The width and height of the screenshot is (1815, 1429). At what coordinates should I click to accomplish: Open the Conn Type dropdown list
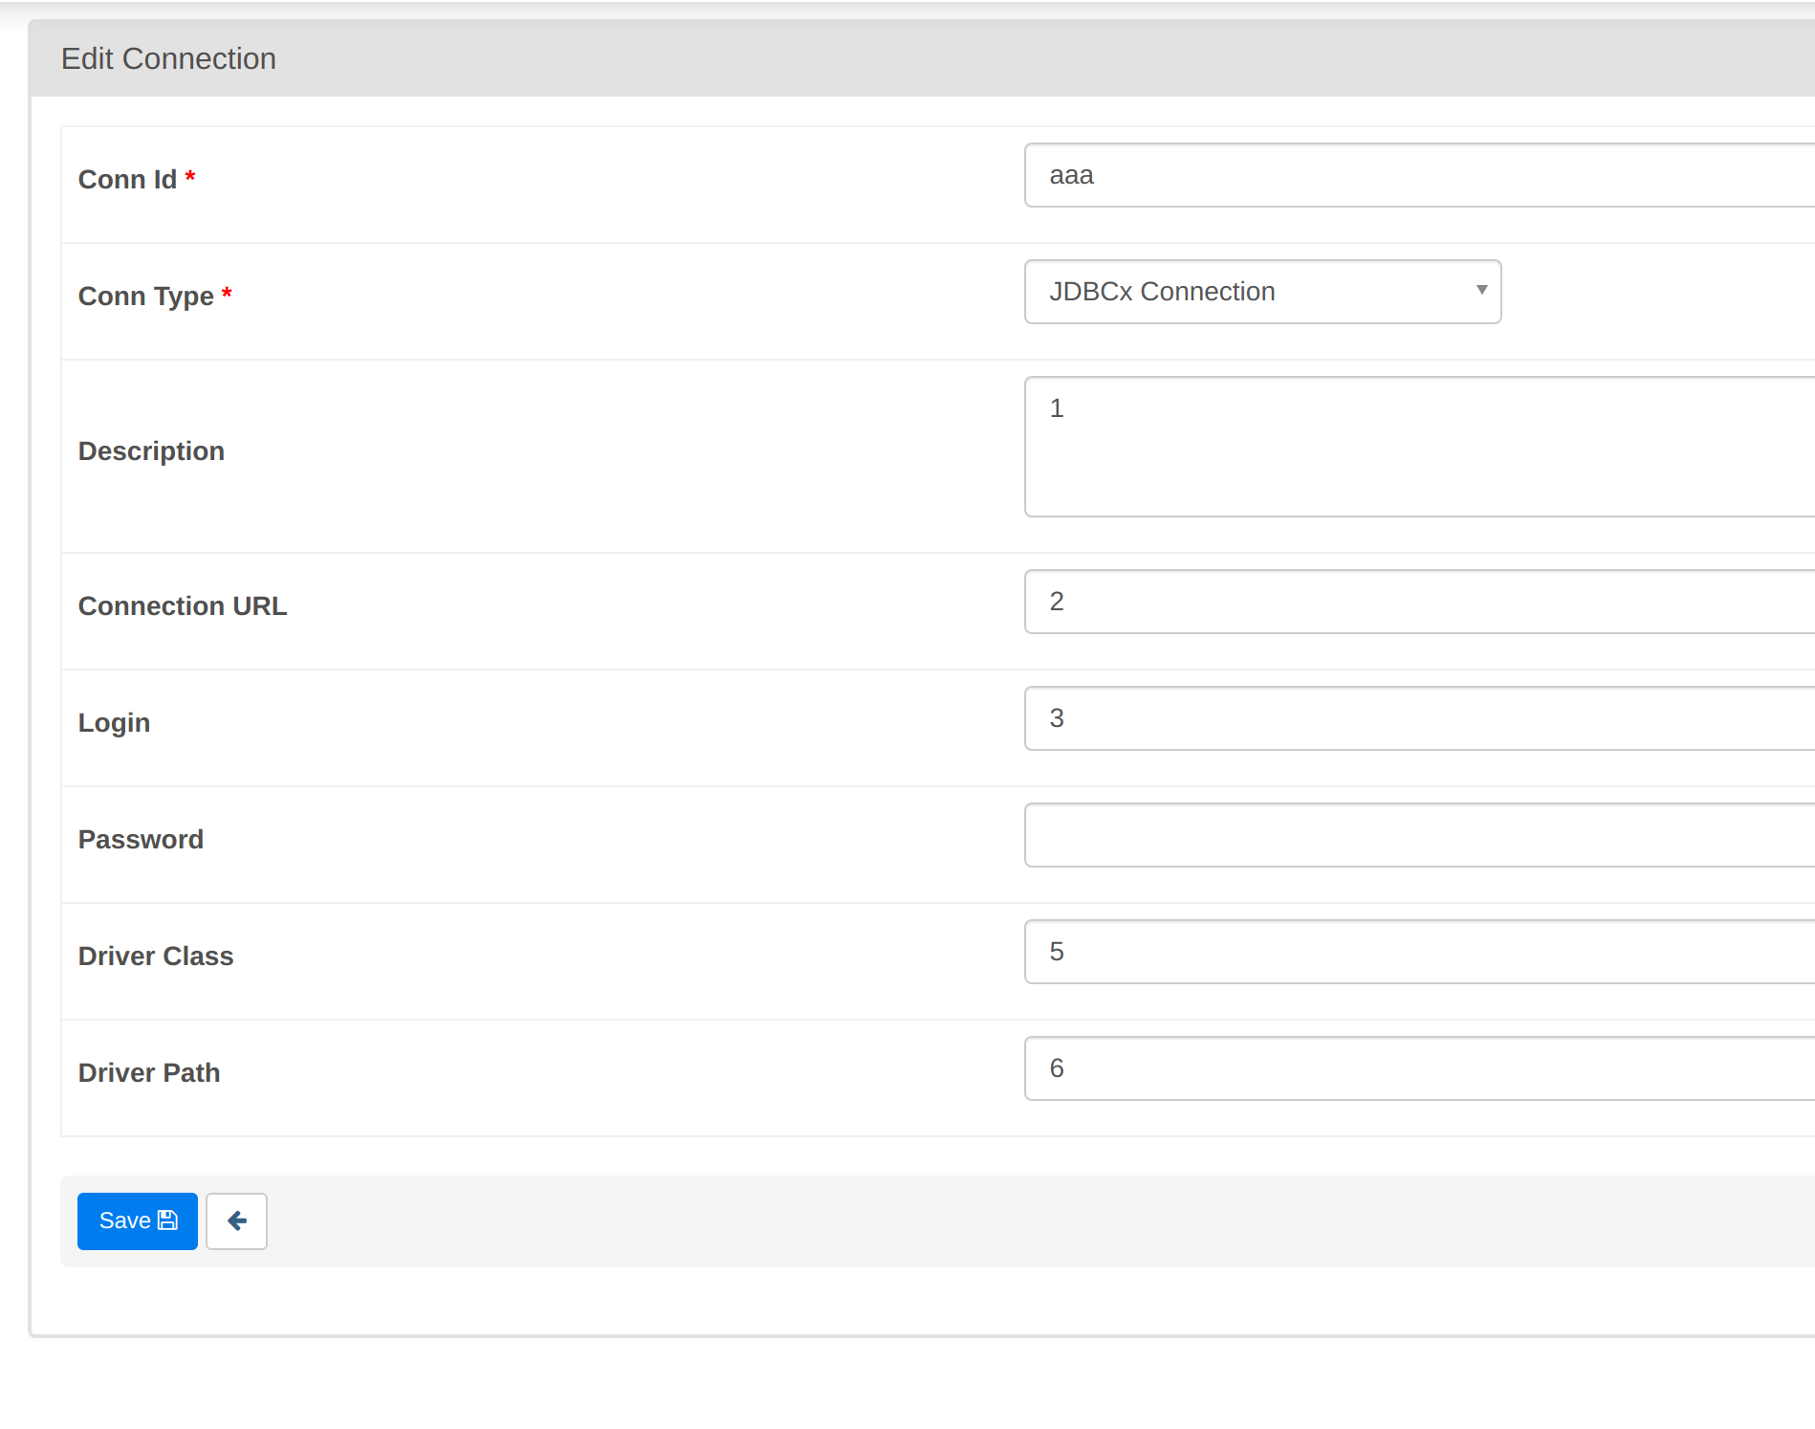(x=1262, y=291)
